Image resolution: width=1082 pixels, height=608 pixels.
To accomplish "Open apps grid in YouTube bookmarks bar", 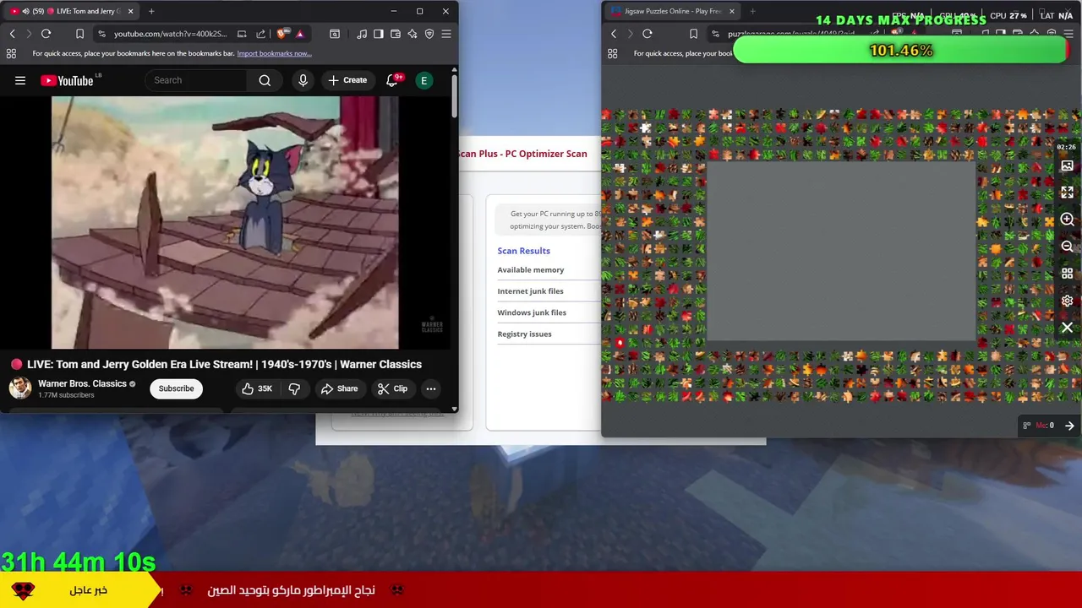I will tap(11, 53).
